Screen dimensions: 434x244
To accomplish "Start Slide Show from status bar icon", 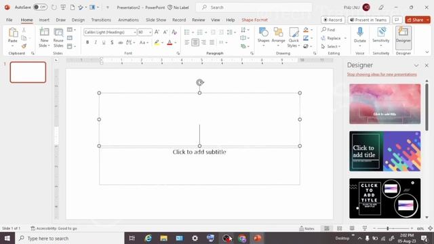I will click(x=365, y=228).
